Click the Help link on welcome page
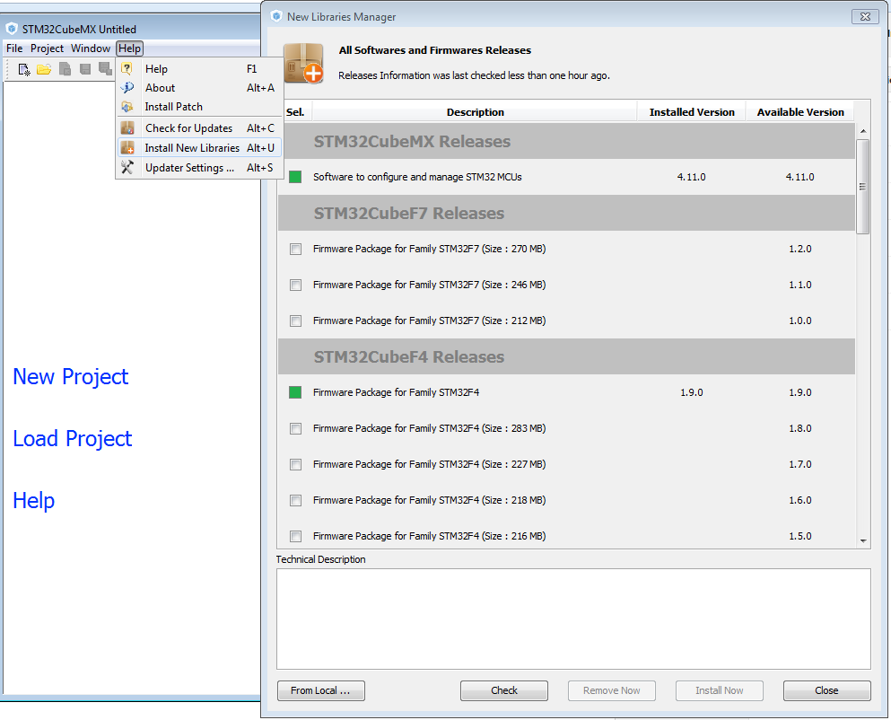891x720 pixels. (33, 500)
